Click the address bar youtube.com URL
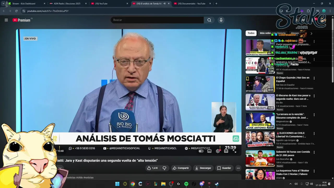This screenshot has height=188, width=334. coord(48,11)
